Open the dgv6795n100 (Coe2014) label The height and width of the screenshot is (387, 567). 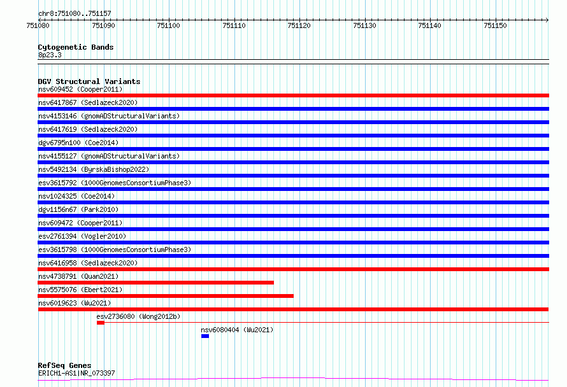(x=78, y=143)
